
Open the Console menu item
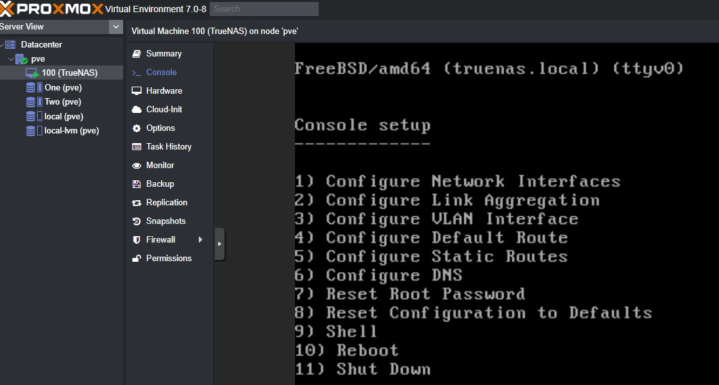click(x=161, y=73)
